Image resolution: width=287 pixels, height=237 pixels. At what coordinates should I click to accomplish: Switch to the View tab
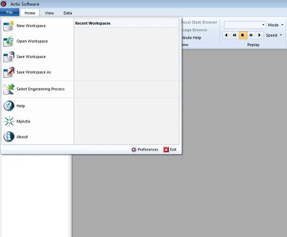50,13
